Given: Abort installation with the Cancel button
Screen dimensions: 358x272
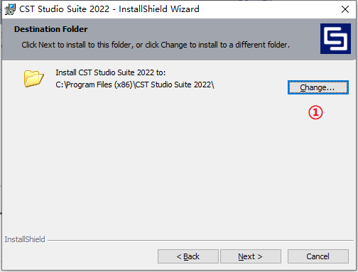Looking at the screenshot, I should tap(318, 256).
